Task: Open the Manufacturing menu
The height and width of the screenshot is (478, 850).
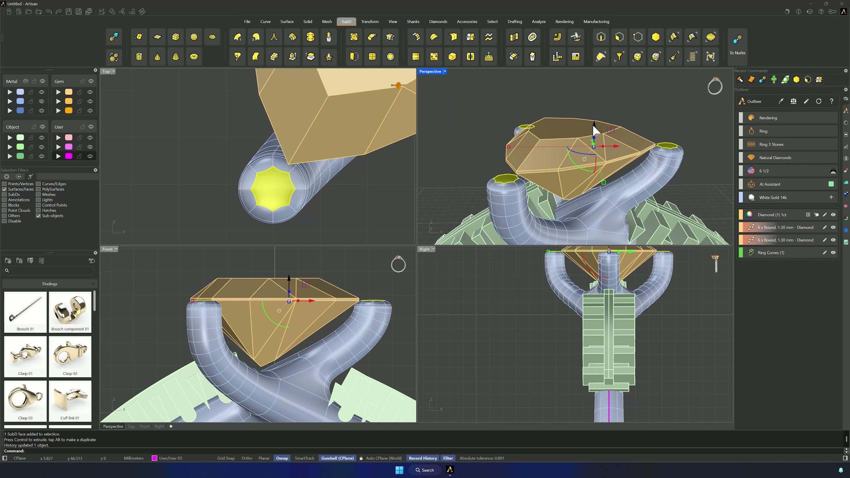Action: tap(596, 21)
